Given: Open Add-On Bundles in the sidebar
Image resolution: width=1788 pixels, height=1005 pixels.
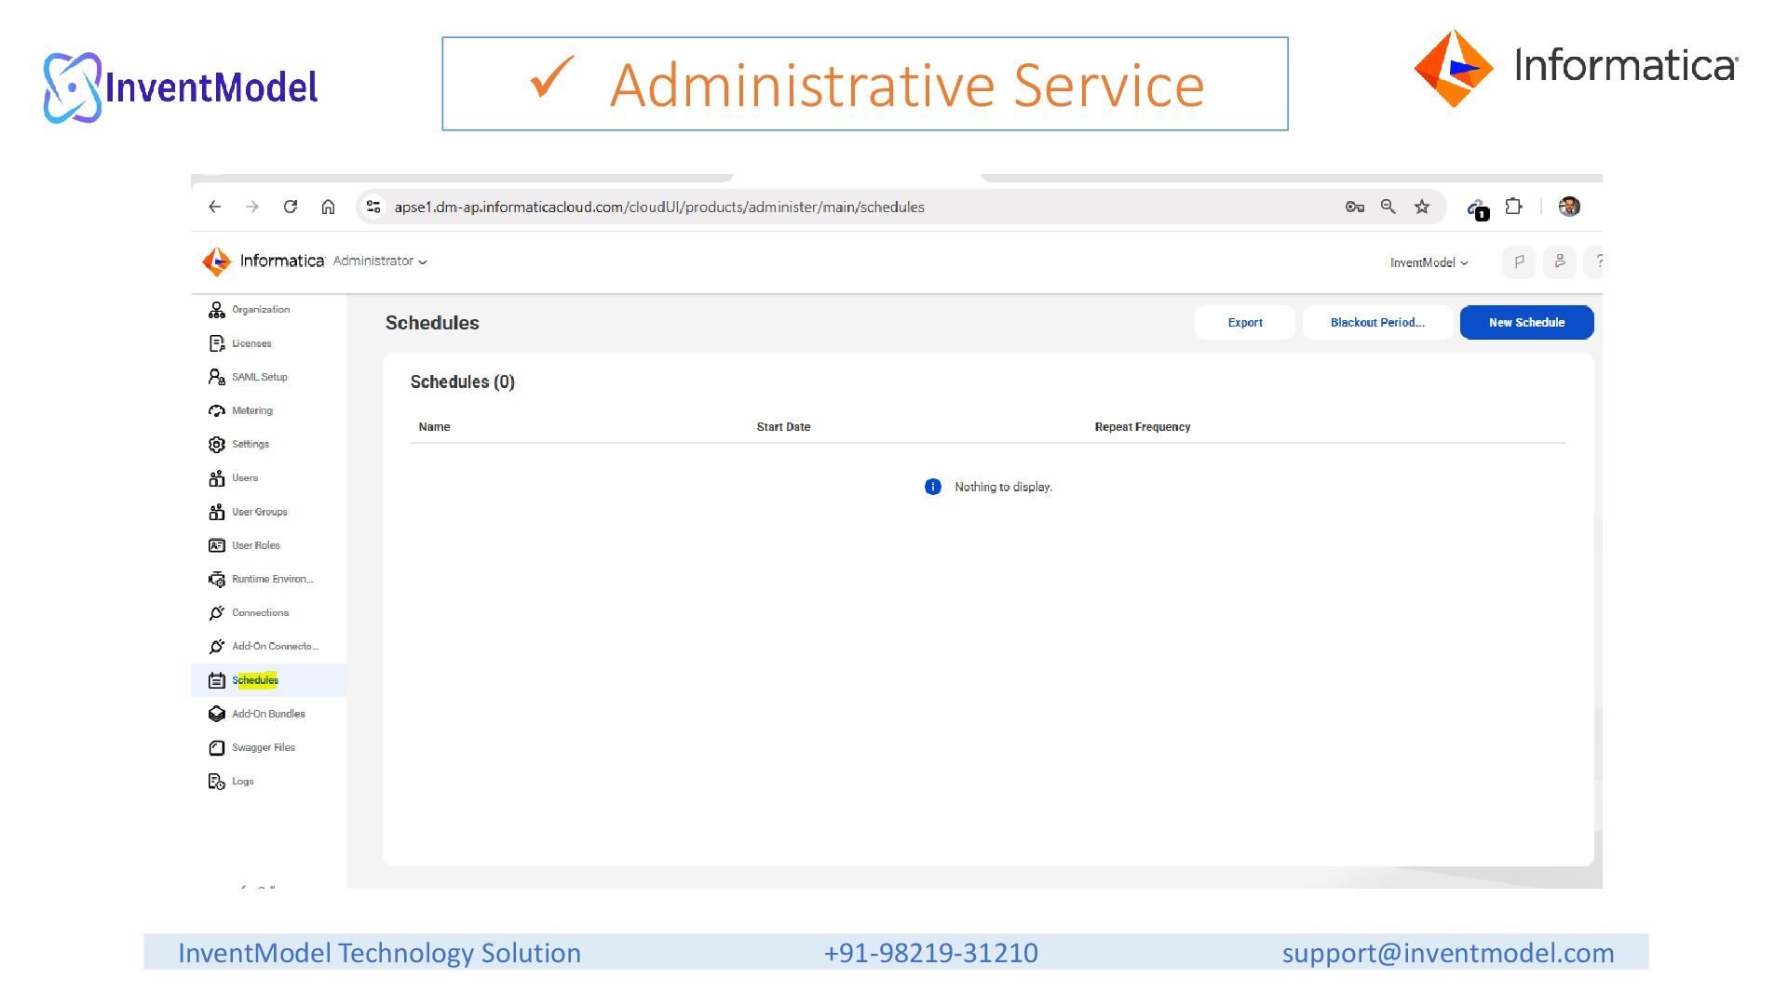Looking at the screenshot, I should (x=268, y=714).
